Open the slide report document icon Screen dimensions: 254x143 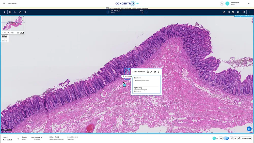coord(10,12)
